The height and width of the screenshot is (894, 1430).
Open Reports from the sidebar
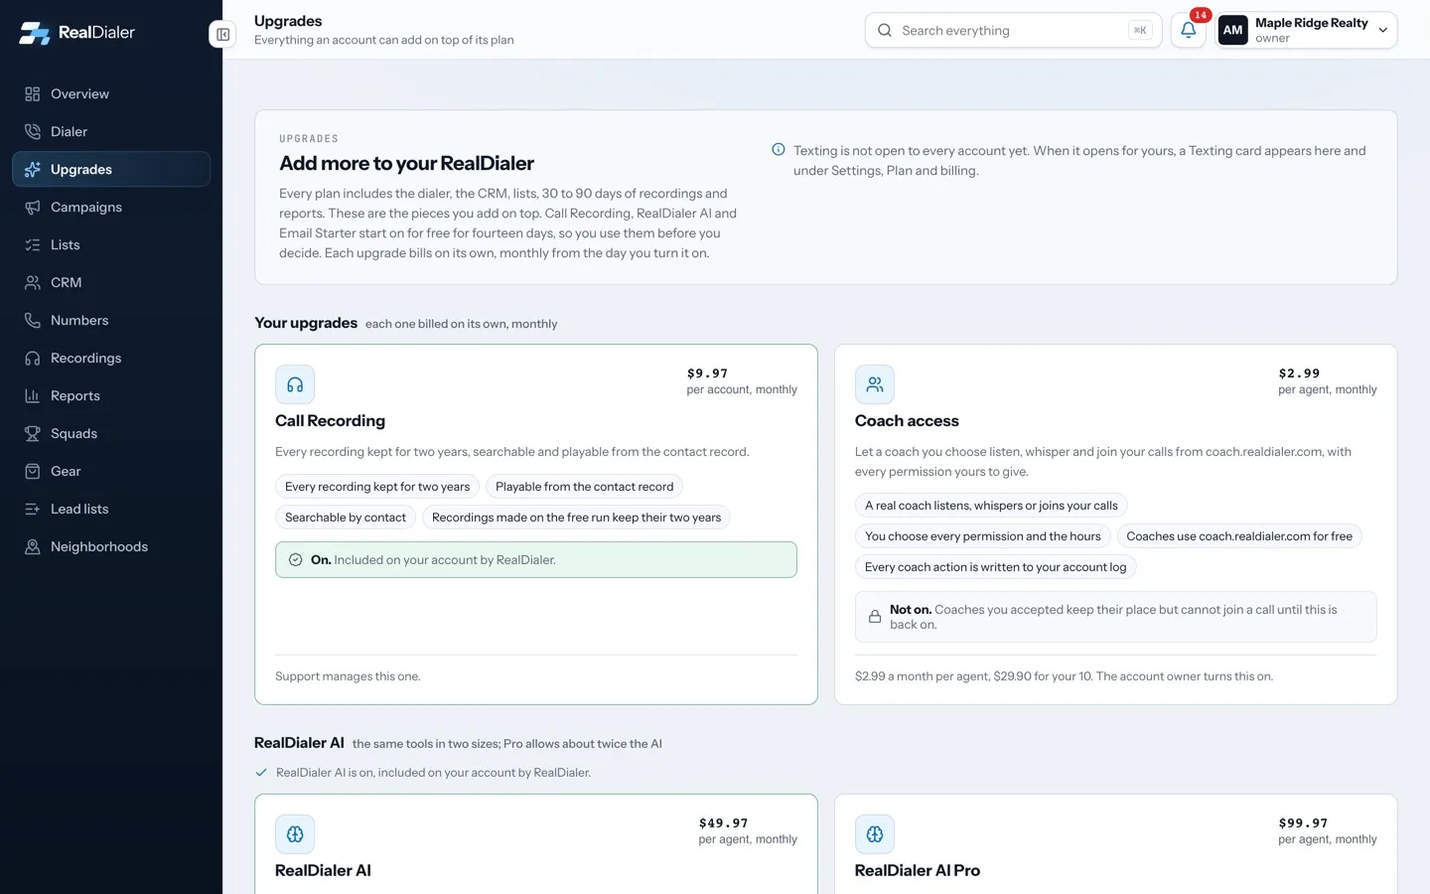[x=111, y=396]
